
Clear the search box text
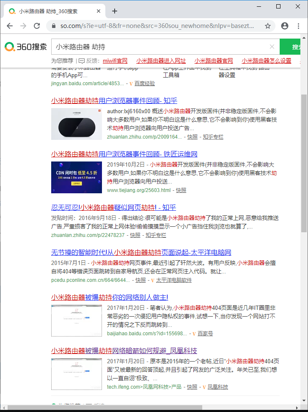(272, 47)
